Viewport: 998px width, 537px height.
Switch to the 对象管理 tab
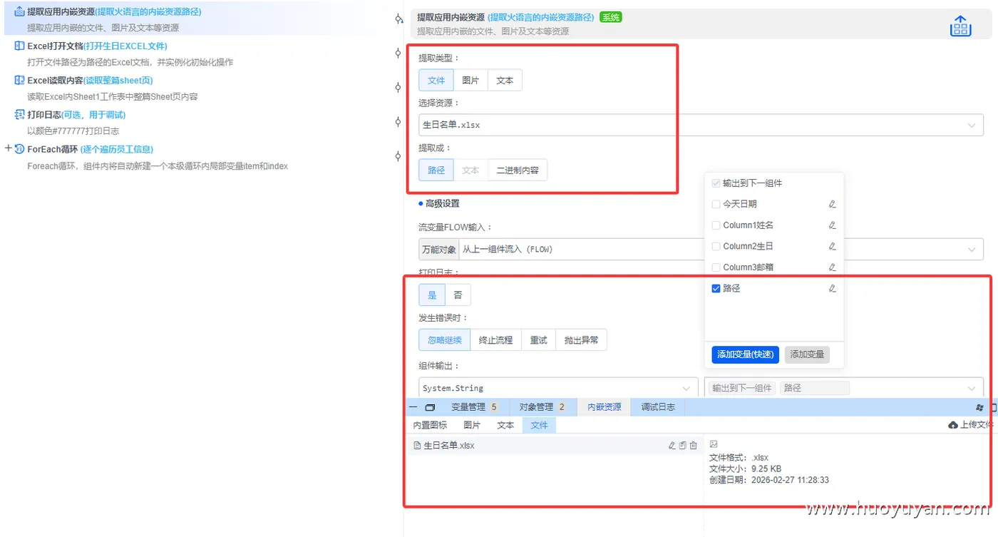pyautogui.click(x=542, y=407)
